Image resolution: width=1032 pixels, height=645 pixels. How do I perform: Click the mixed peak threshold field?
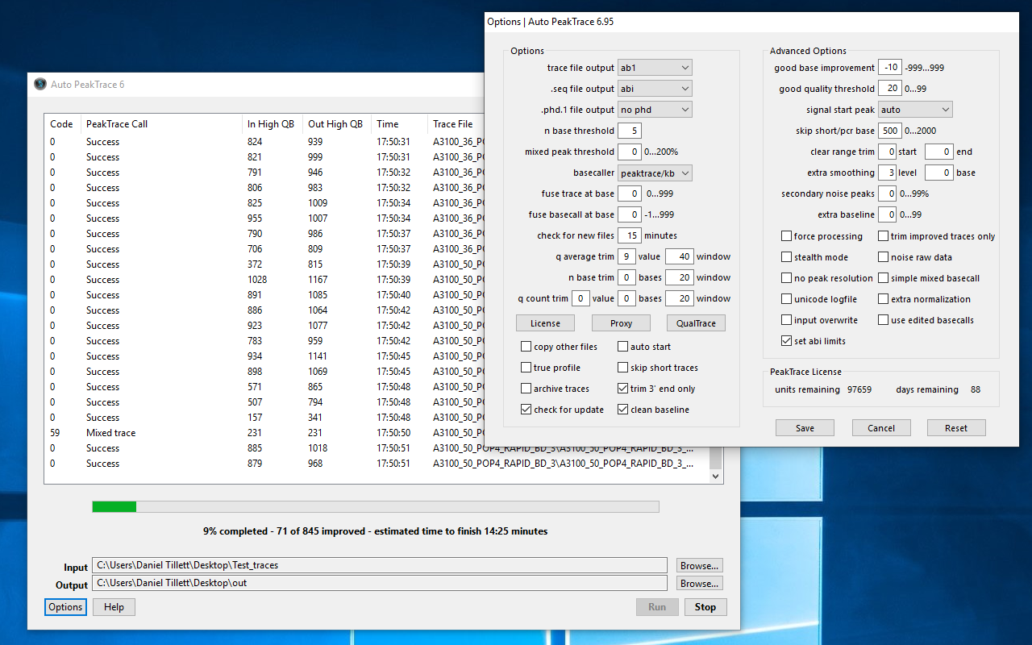(630, 152)
